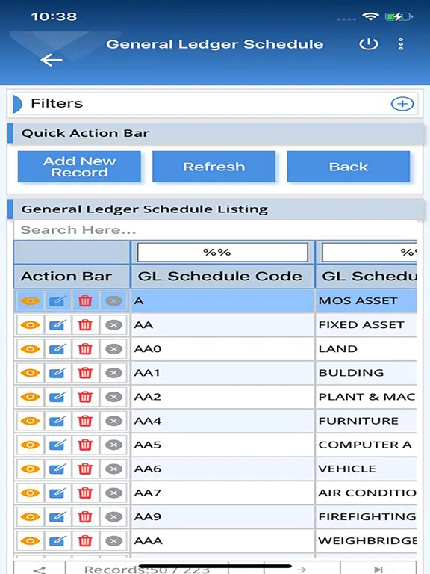This screenshot has height=574, width=430.
Task: Click gray X icon for record A
Action: tap(113, 301)
